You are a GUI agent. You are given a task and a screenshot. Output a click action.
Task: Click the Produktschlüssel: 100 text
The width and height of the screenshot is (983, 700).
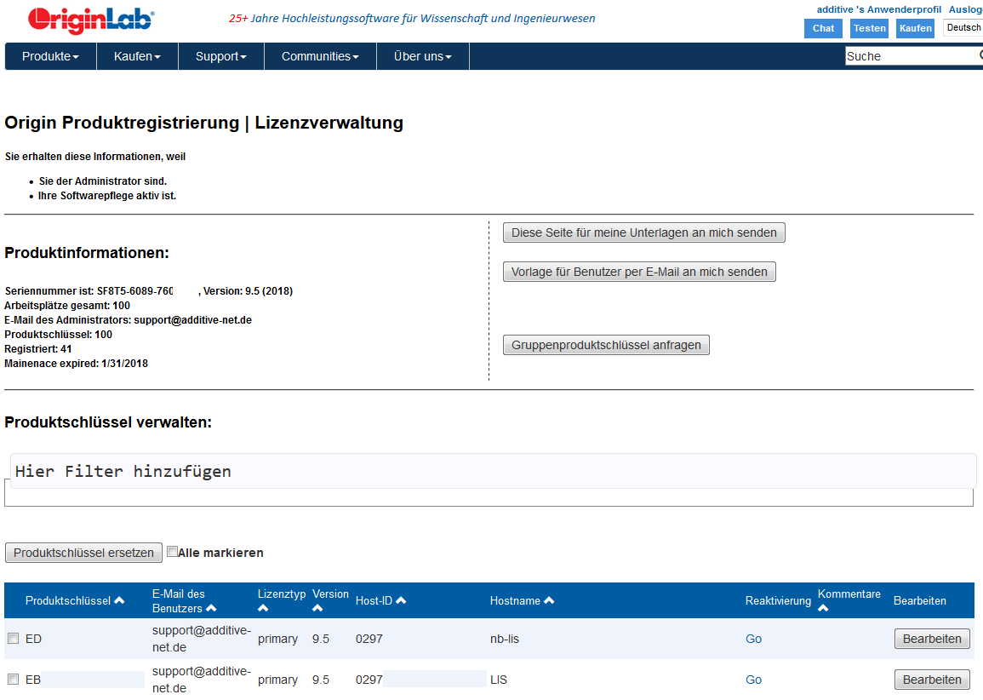[x=59, y=335]
